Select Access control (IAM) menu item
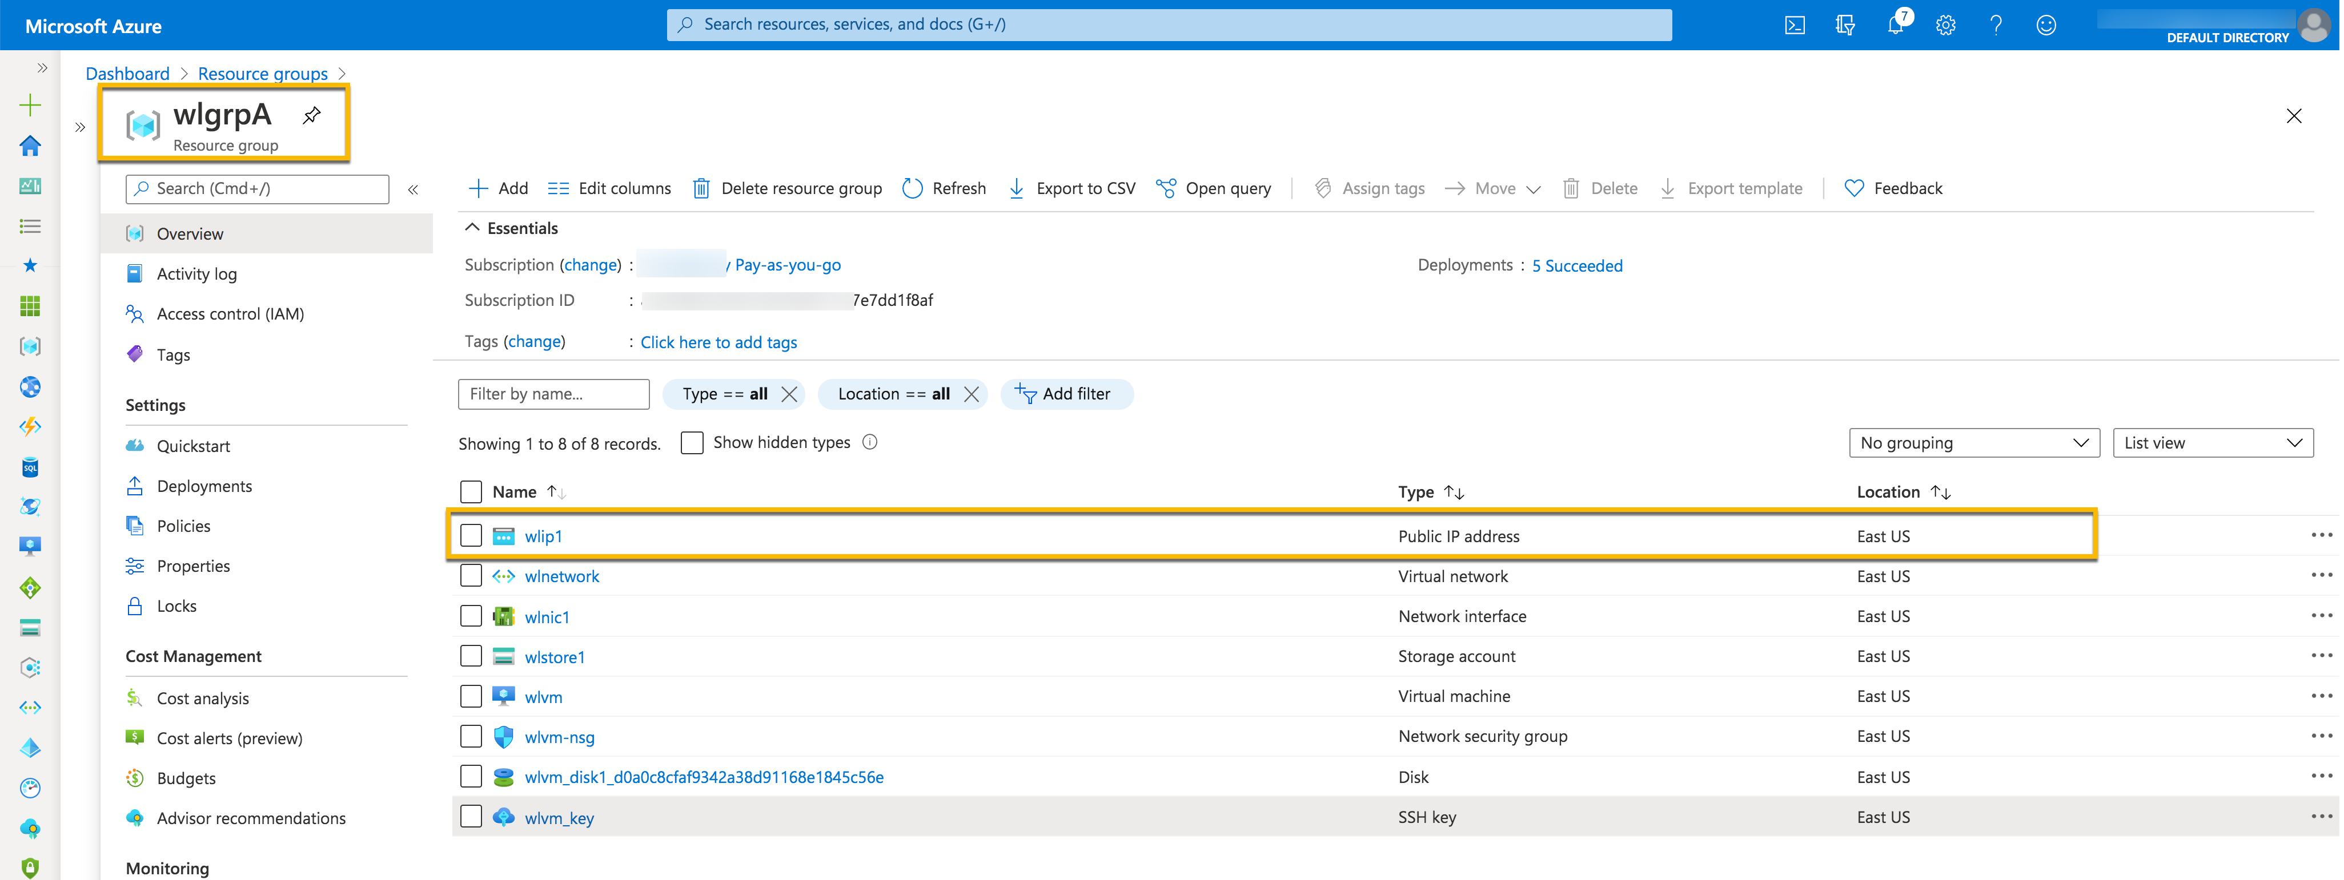The width and height of the screenshot is (2344, 880). point(230,314)
